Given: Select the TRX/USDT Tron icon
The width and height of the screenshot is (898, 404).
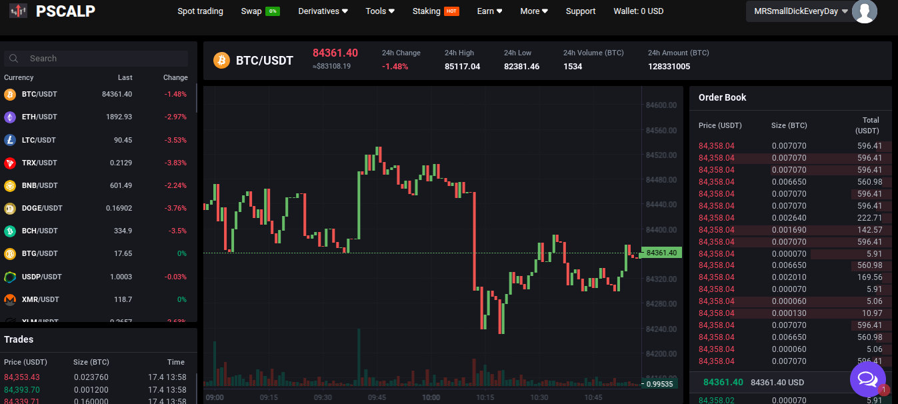Looking at the screenshot, I should 10,163.
